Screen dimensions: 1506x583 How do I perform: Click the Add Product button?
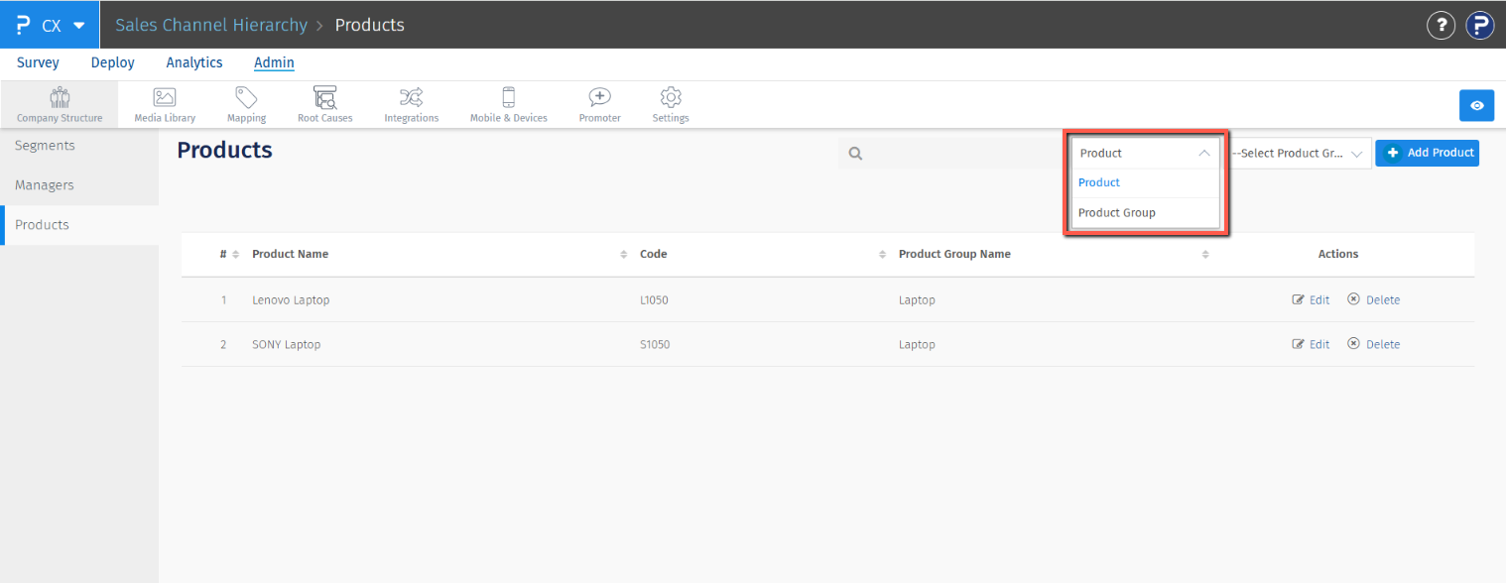[1427, 153]
